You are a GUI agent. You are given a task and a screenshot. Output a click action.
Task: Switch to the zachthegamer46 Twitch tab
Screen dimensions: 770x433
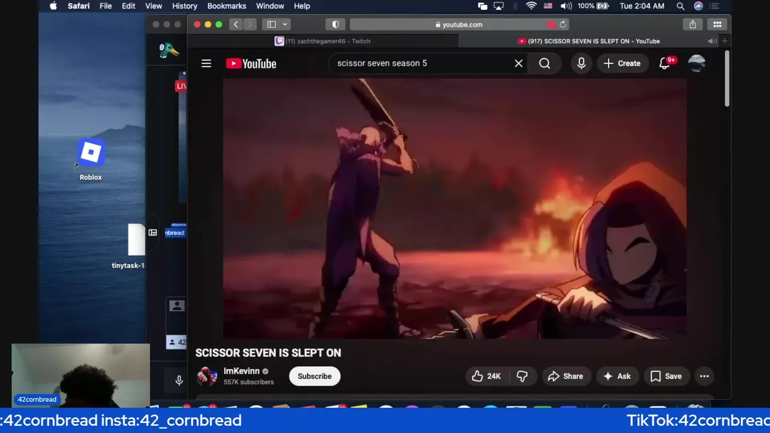(x=323, y=41)
